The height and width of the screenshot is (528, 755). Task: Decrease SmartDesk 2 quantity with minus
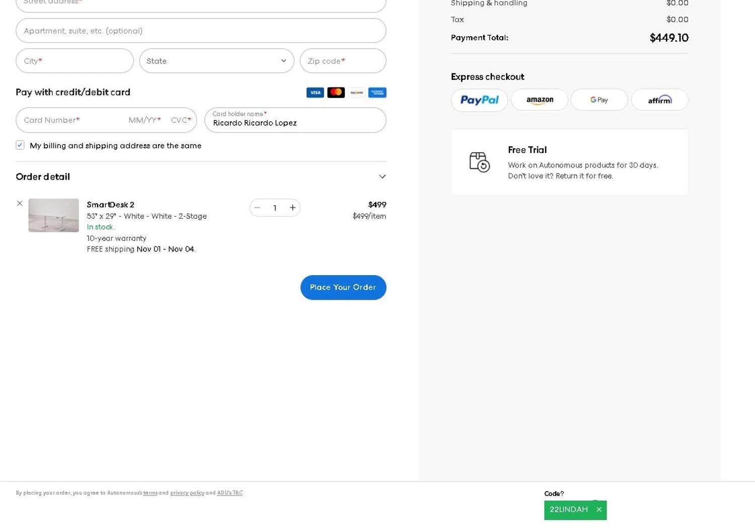257,208
